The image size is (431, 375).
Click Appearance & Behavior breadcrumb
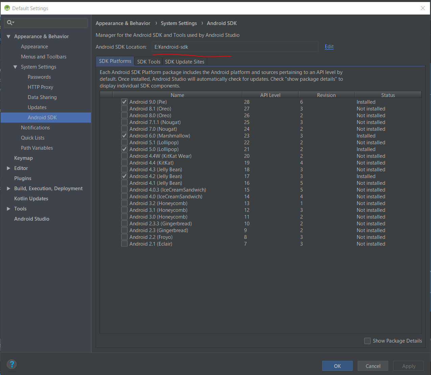(123, 23)
